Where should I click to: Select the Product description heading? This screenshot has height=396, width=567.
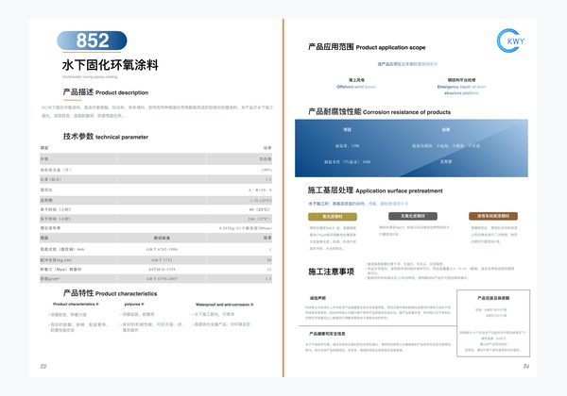[105, 92]
